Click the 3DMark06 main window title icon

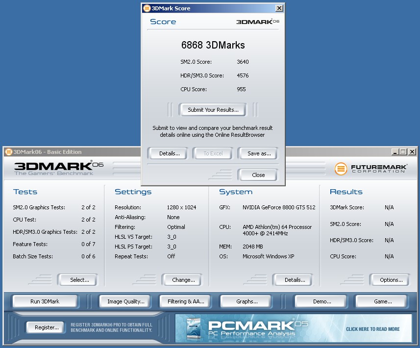coord(9,152)
